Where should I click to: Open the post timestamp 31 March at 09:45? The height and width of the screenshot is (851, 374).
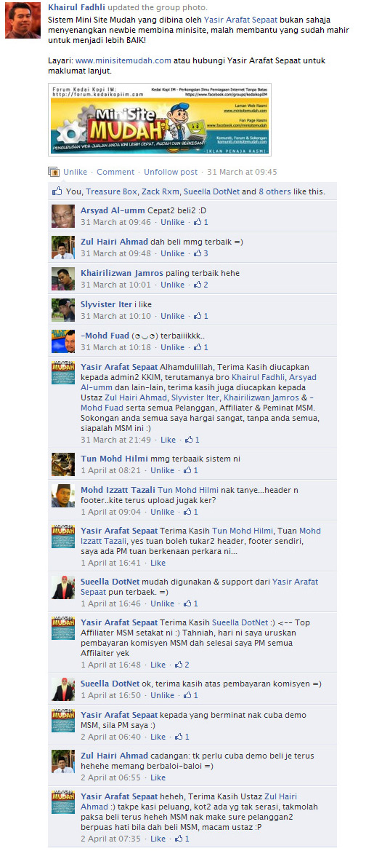pos(242,172)
